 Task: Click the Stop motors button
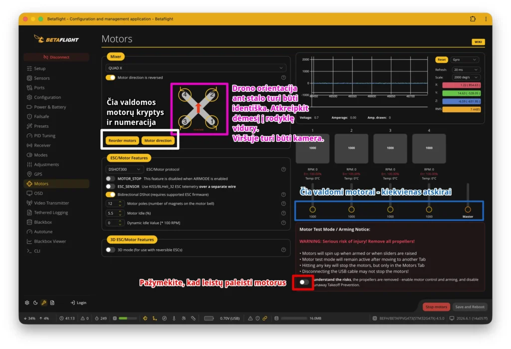tap(436, 307)
